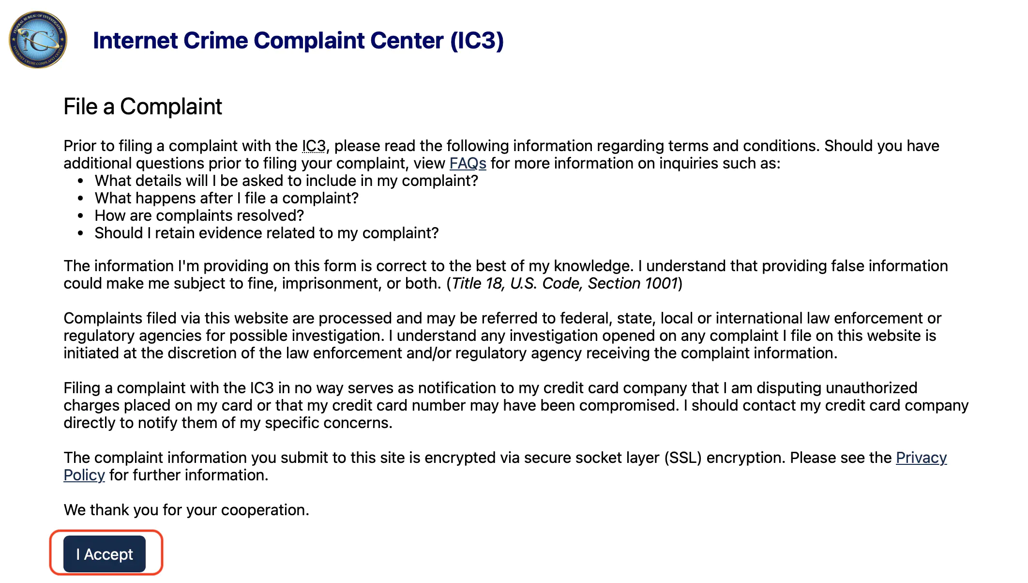Viewport: 1028px width, 583px height.
Task: Click the 'How are complaints resolved?' bullet
Action: coord(199,216)
